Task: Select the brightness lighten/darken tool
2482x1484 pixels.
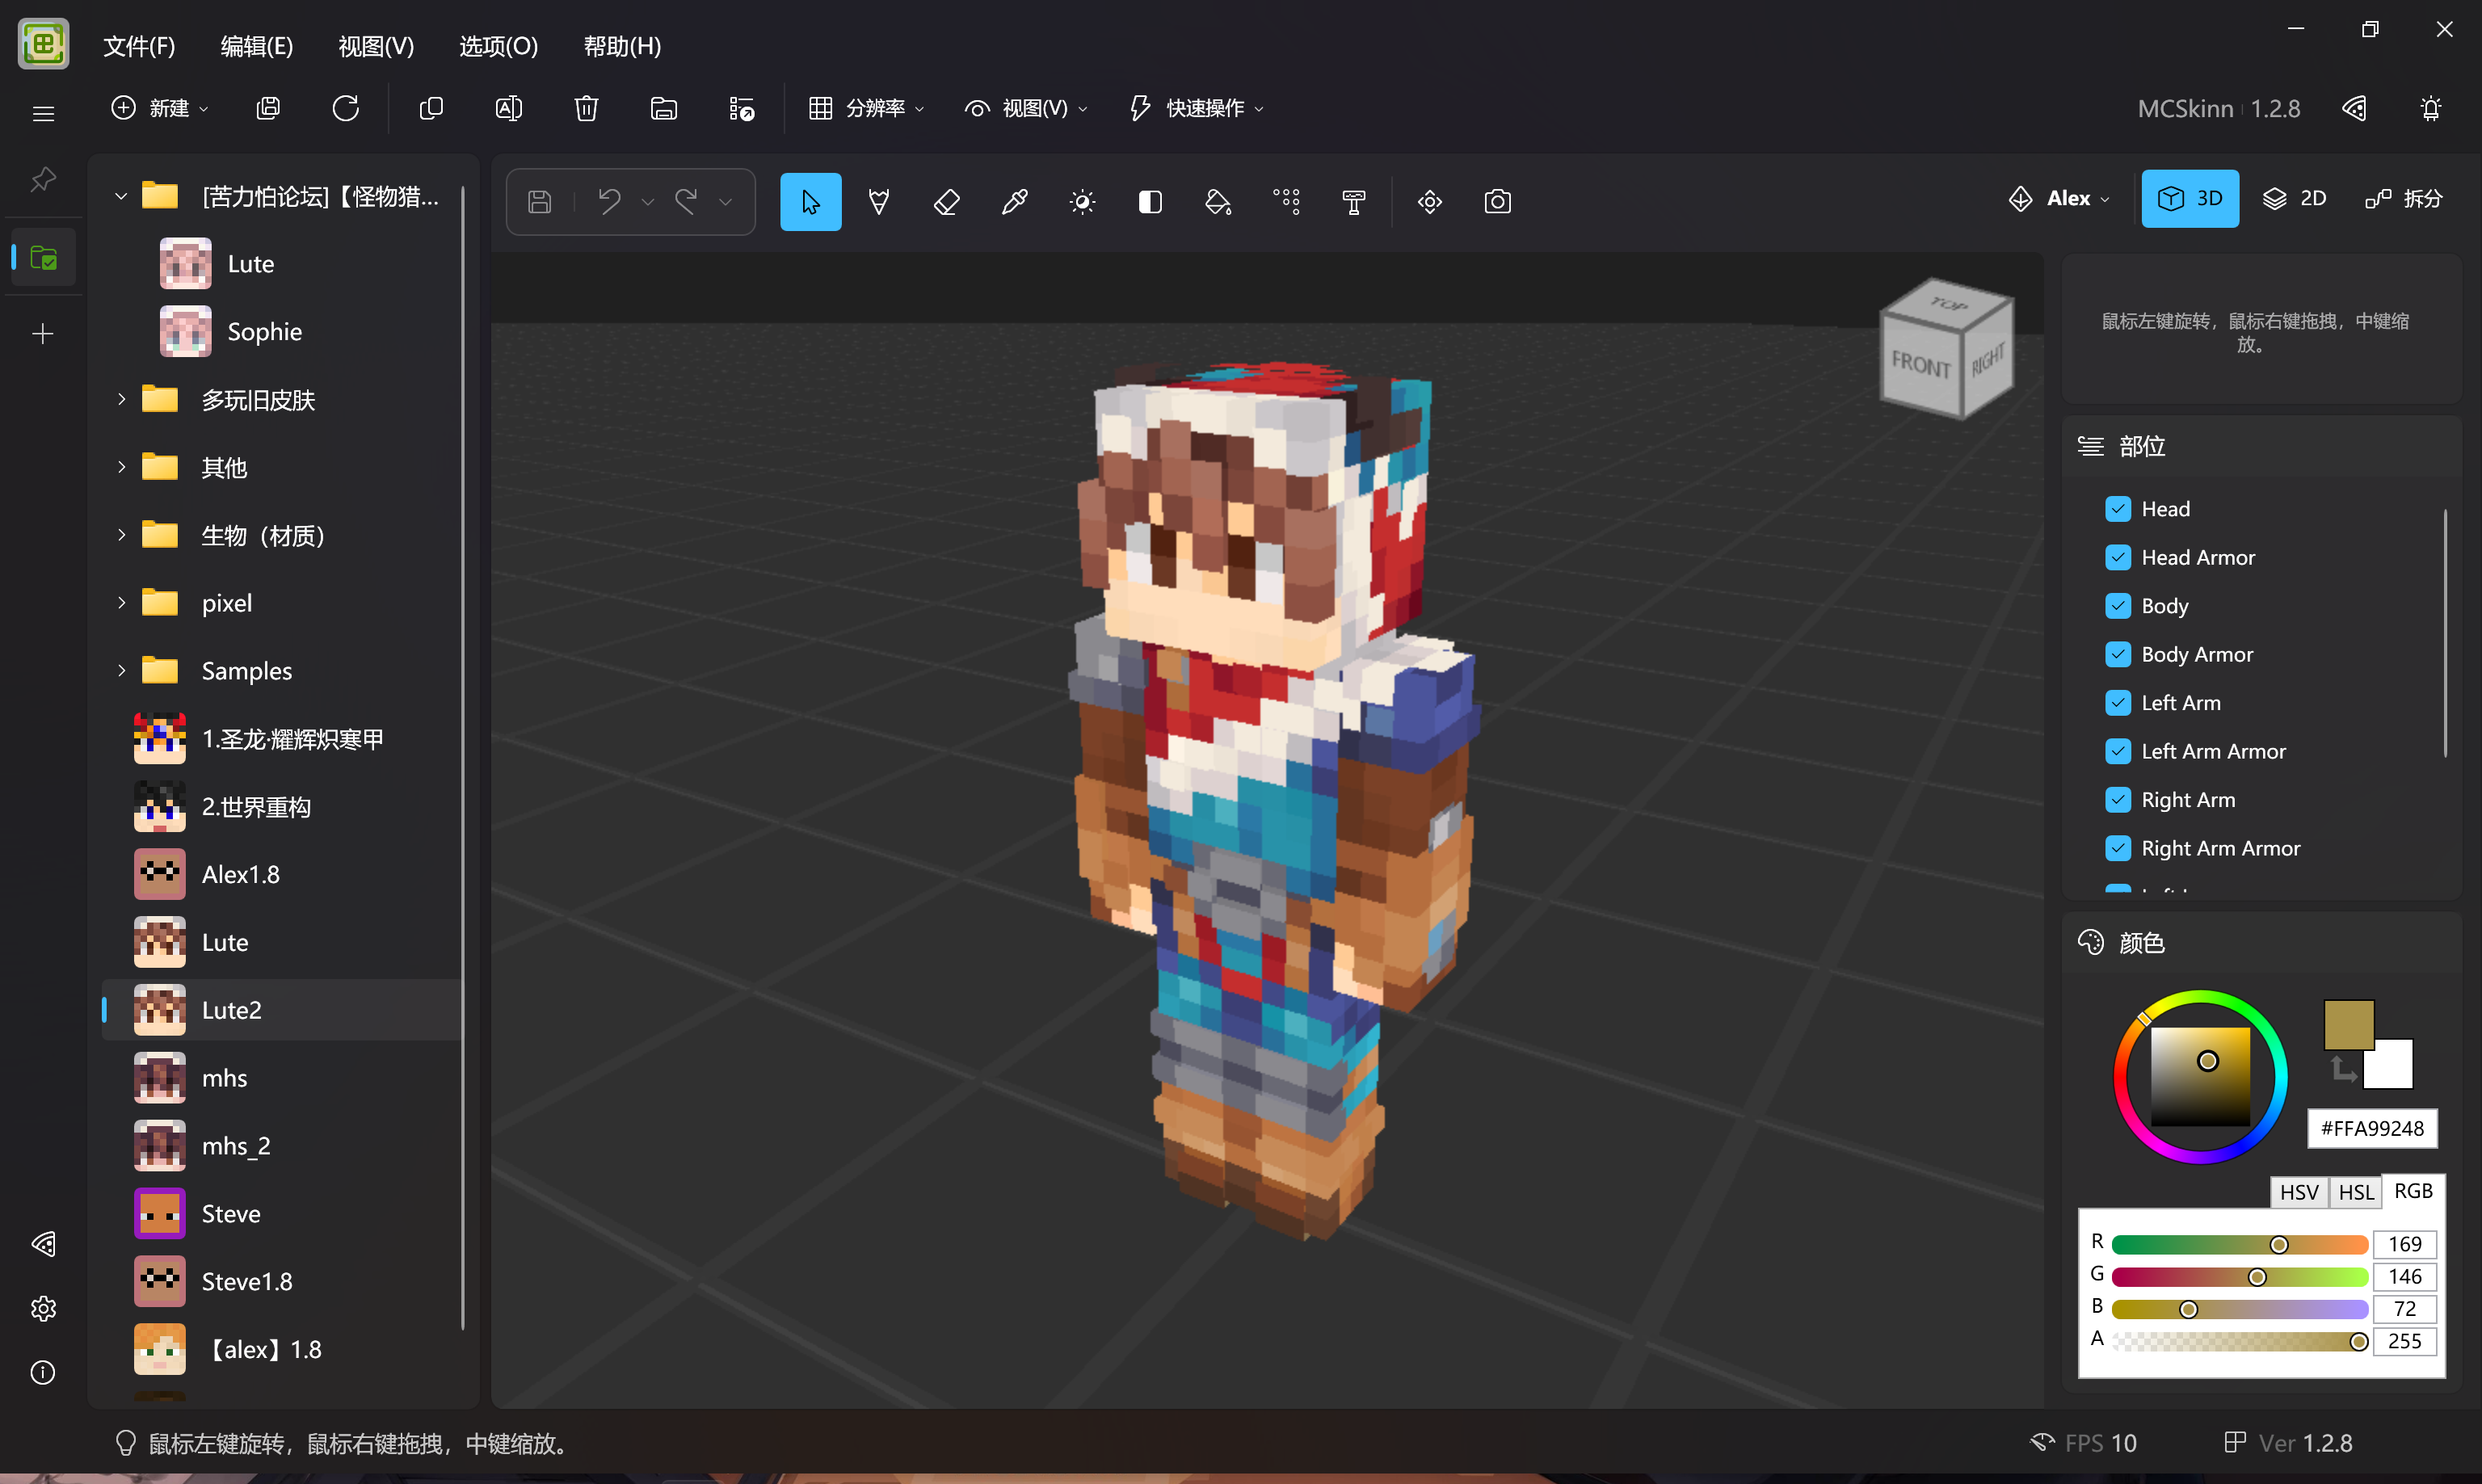Action: click(1082, 201)
